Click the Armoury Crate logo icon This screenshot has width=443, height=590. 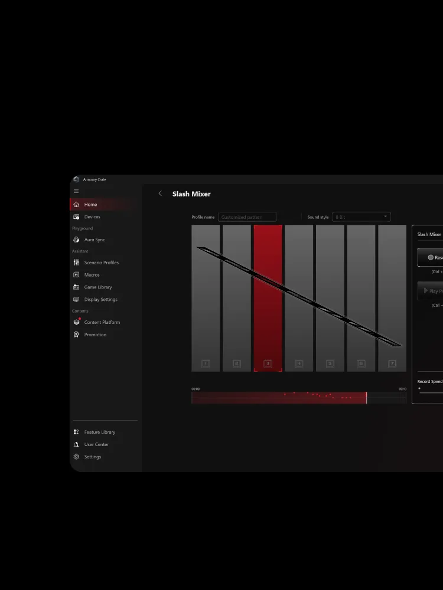76,179
